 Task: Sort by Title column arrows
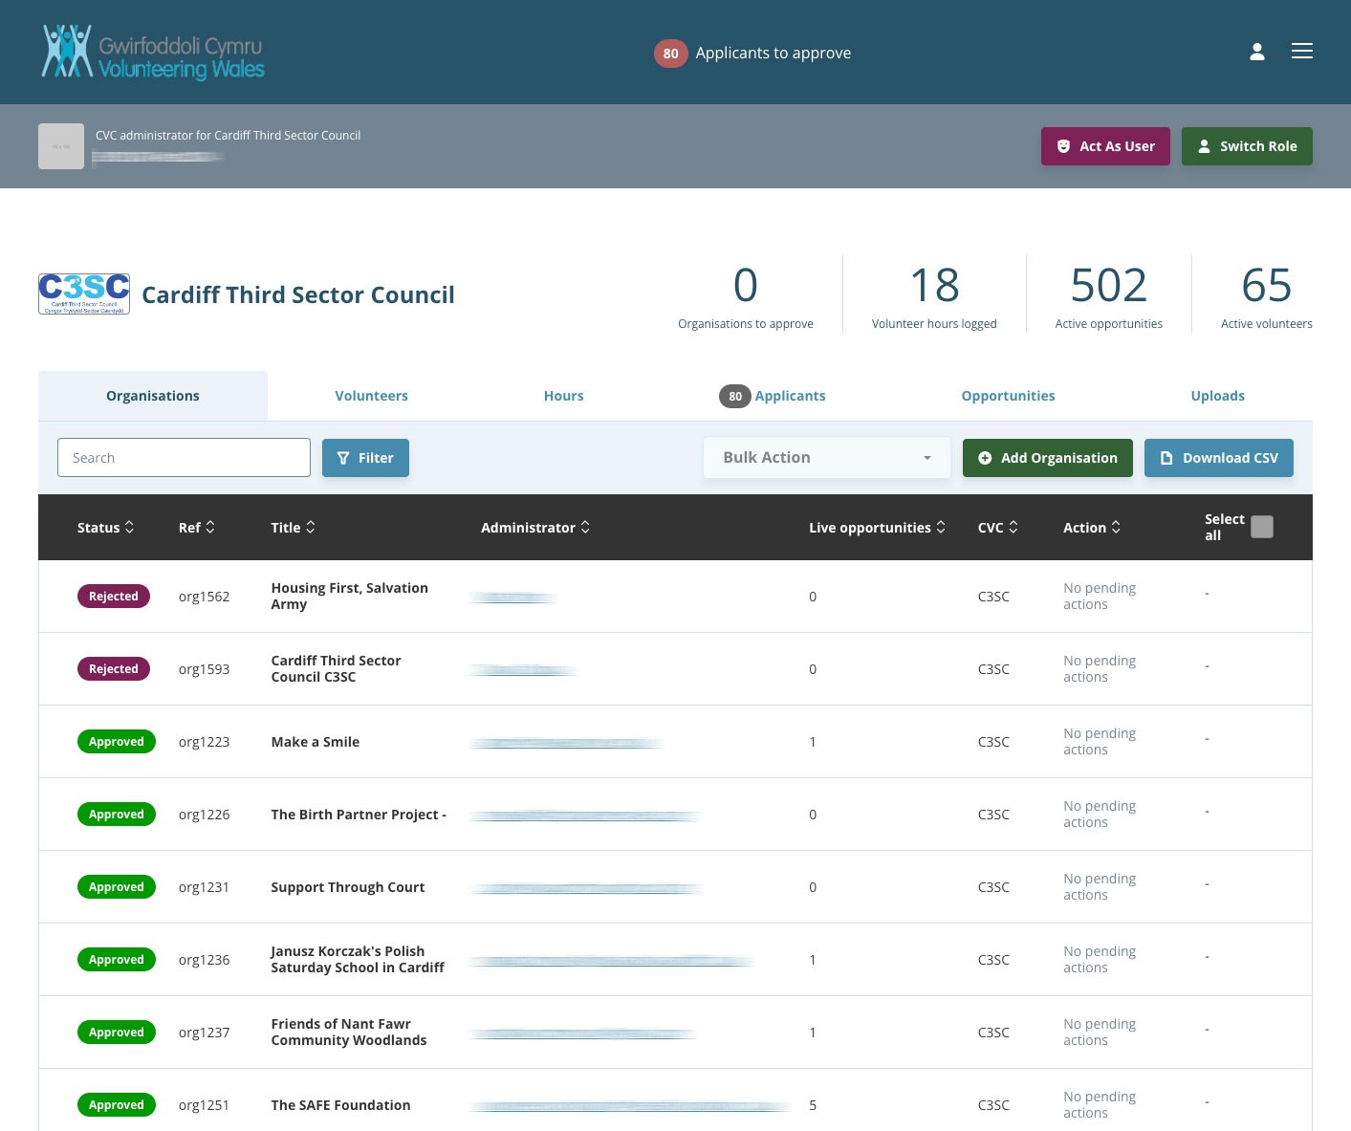(x=310, y=527)
